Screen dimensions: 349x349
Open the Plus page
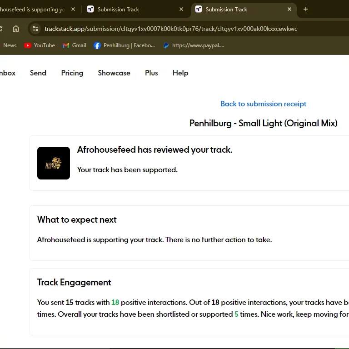pyautogui.click(x=151, y=73)
